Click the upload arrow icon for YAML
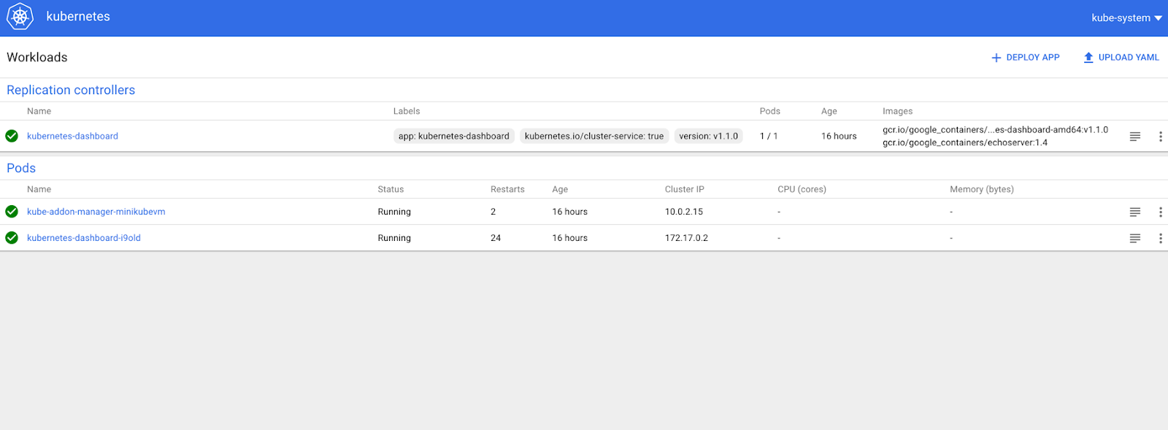 pos(1088,58)
